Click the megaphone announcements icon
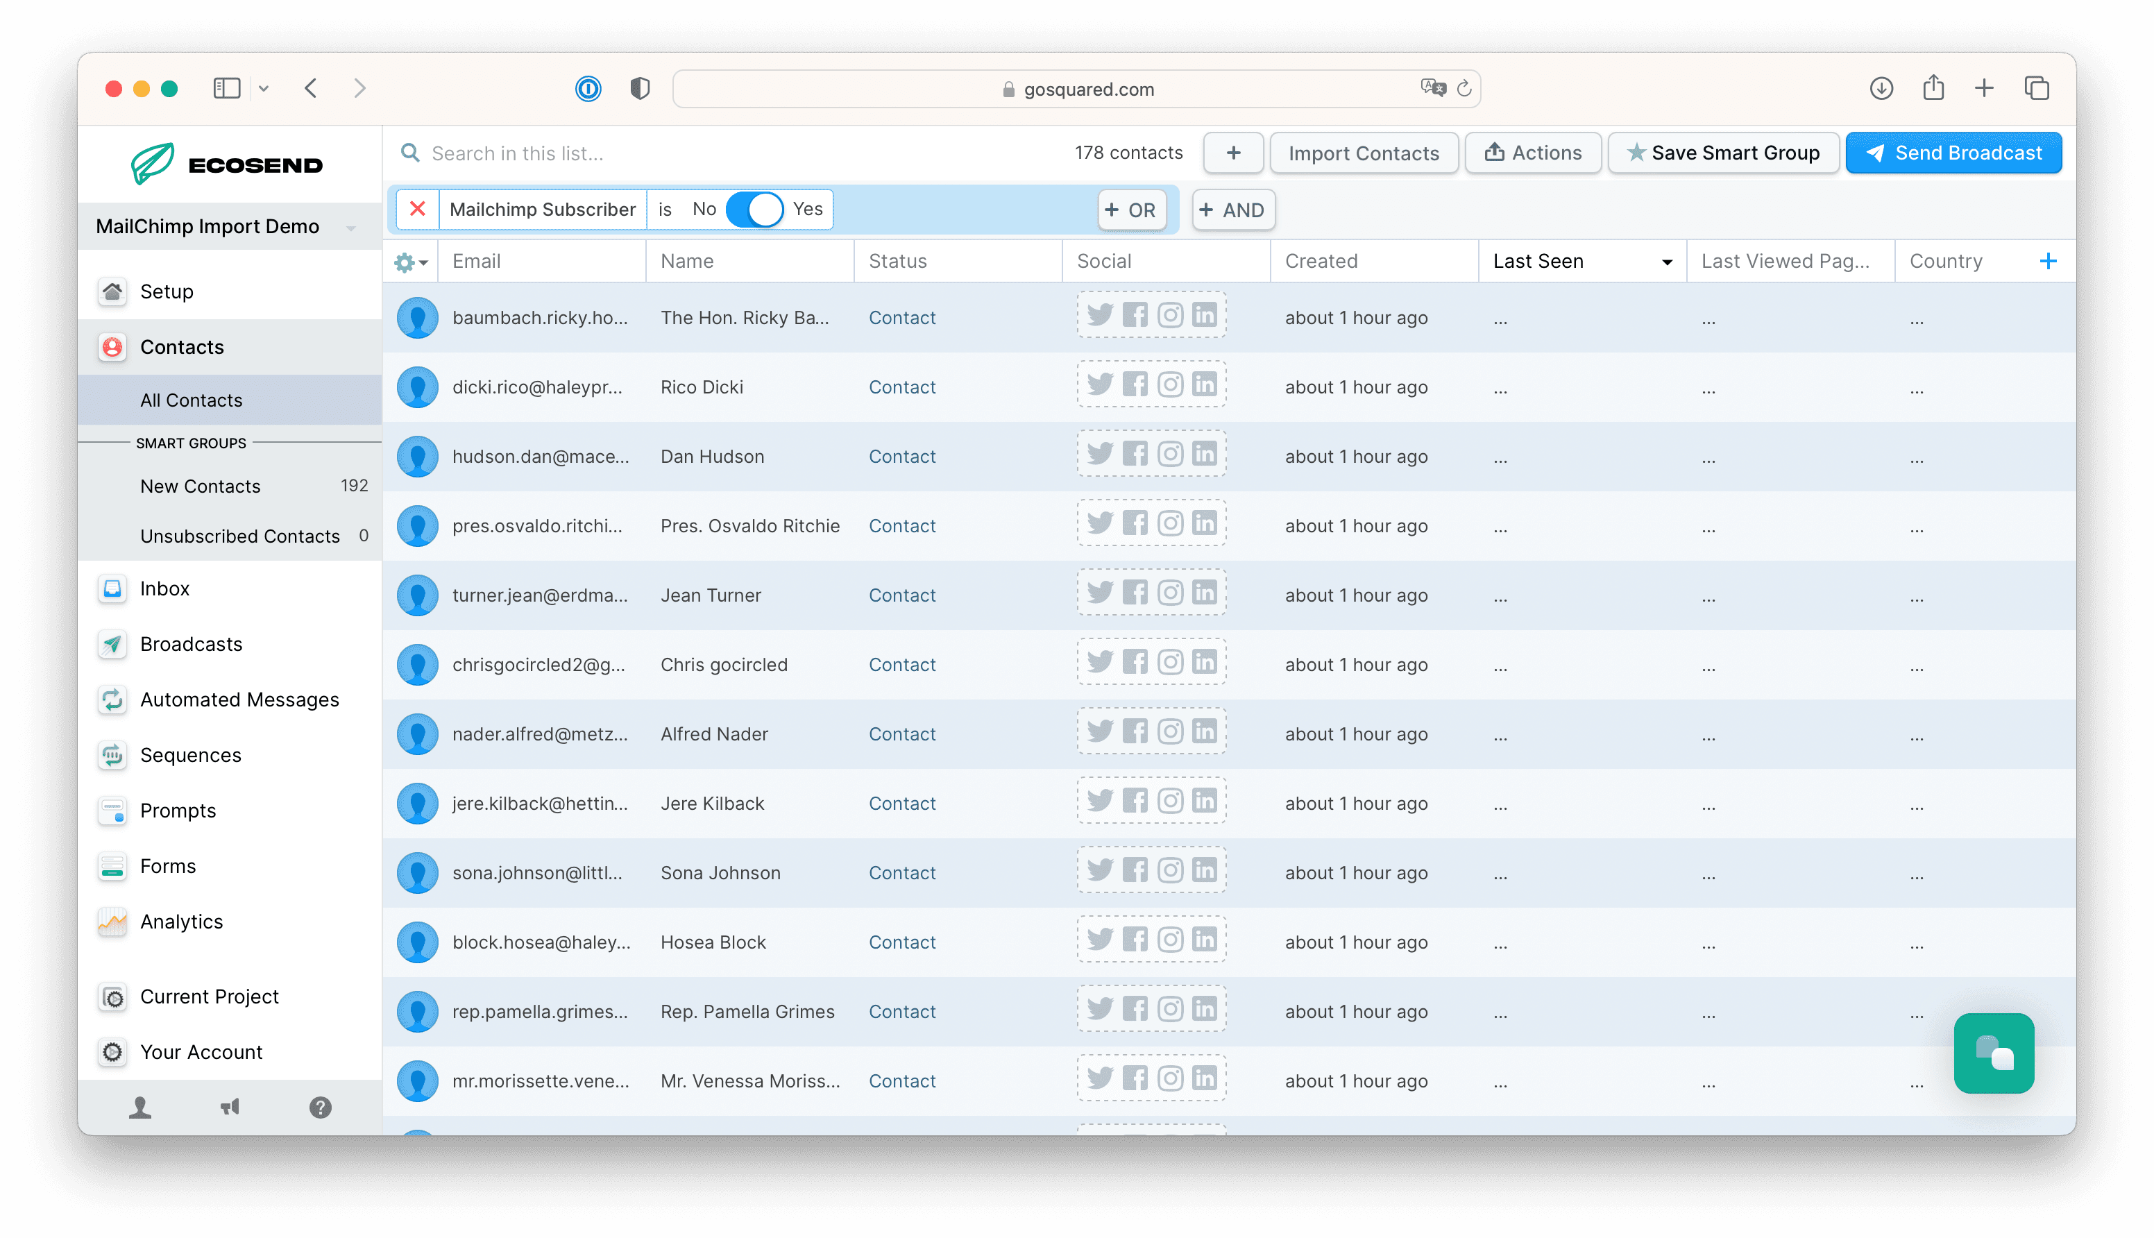This screenshot has height=1238, width=2154. pos(230,1107)
